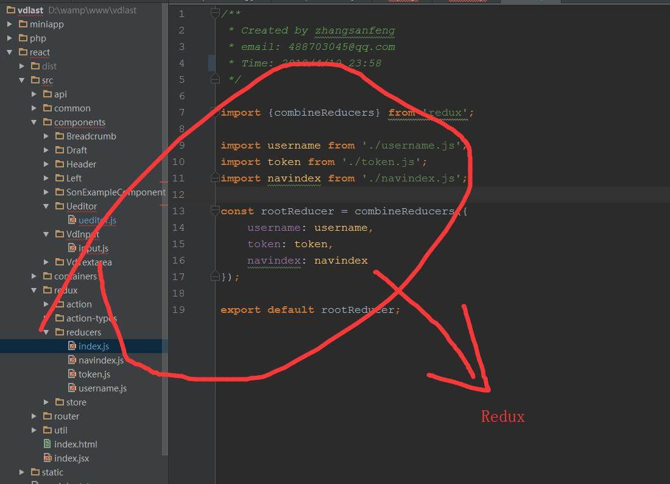Open ueditor.js under Ueditor folder

point(97,220)
